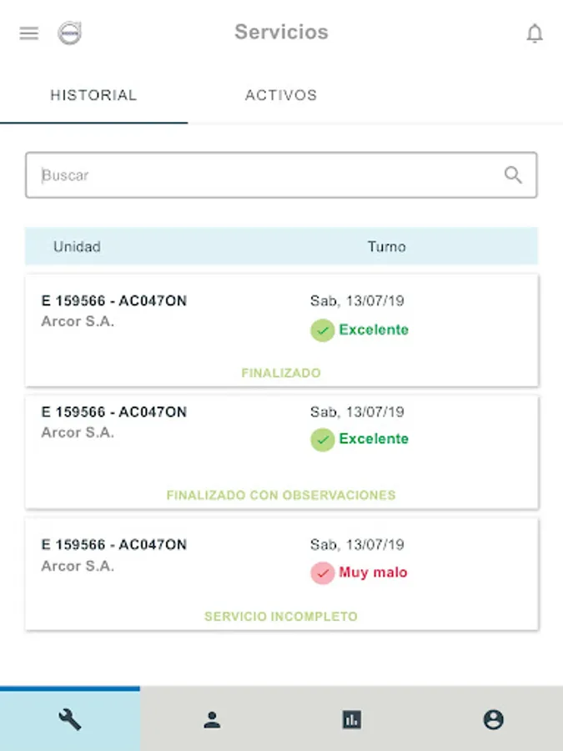Focus the Buscar search field

267,175
